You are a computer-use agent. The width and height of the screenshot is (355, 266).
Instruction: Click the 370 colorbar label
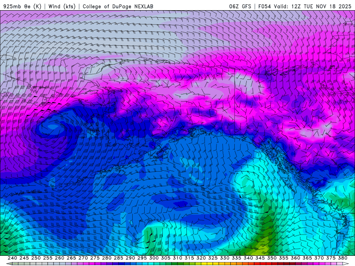pos(319,258)
